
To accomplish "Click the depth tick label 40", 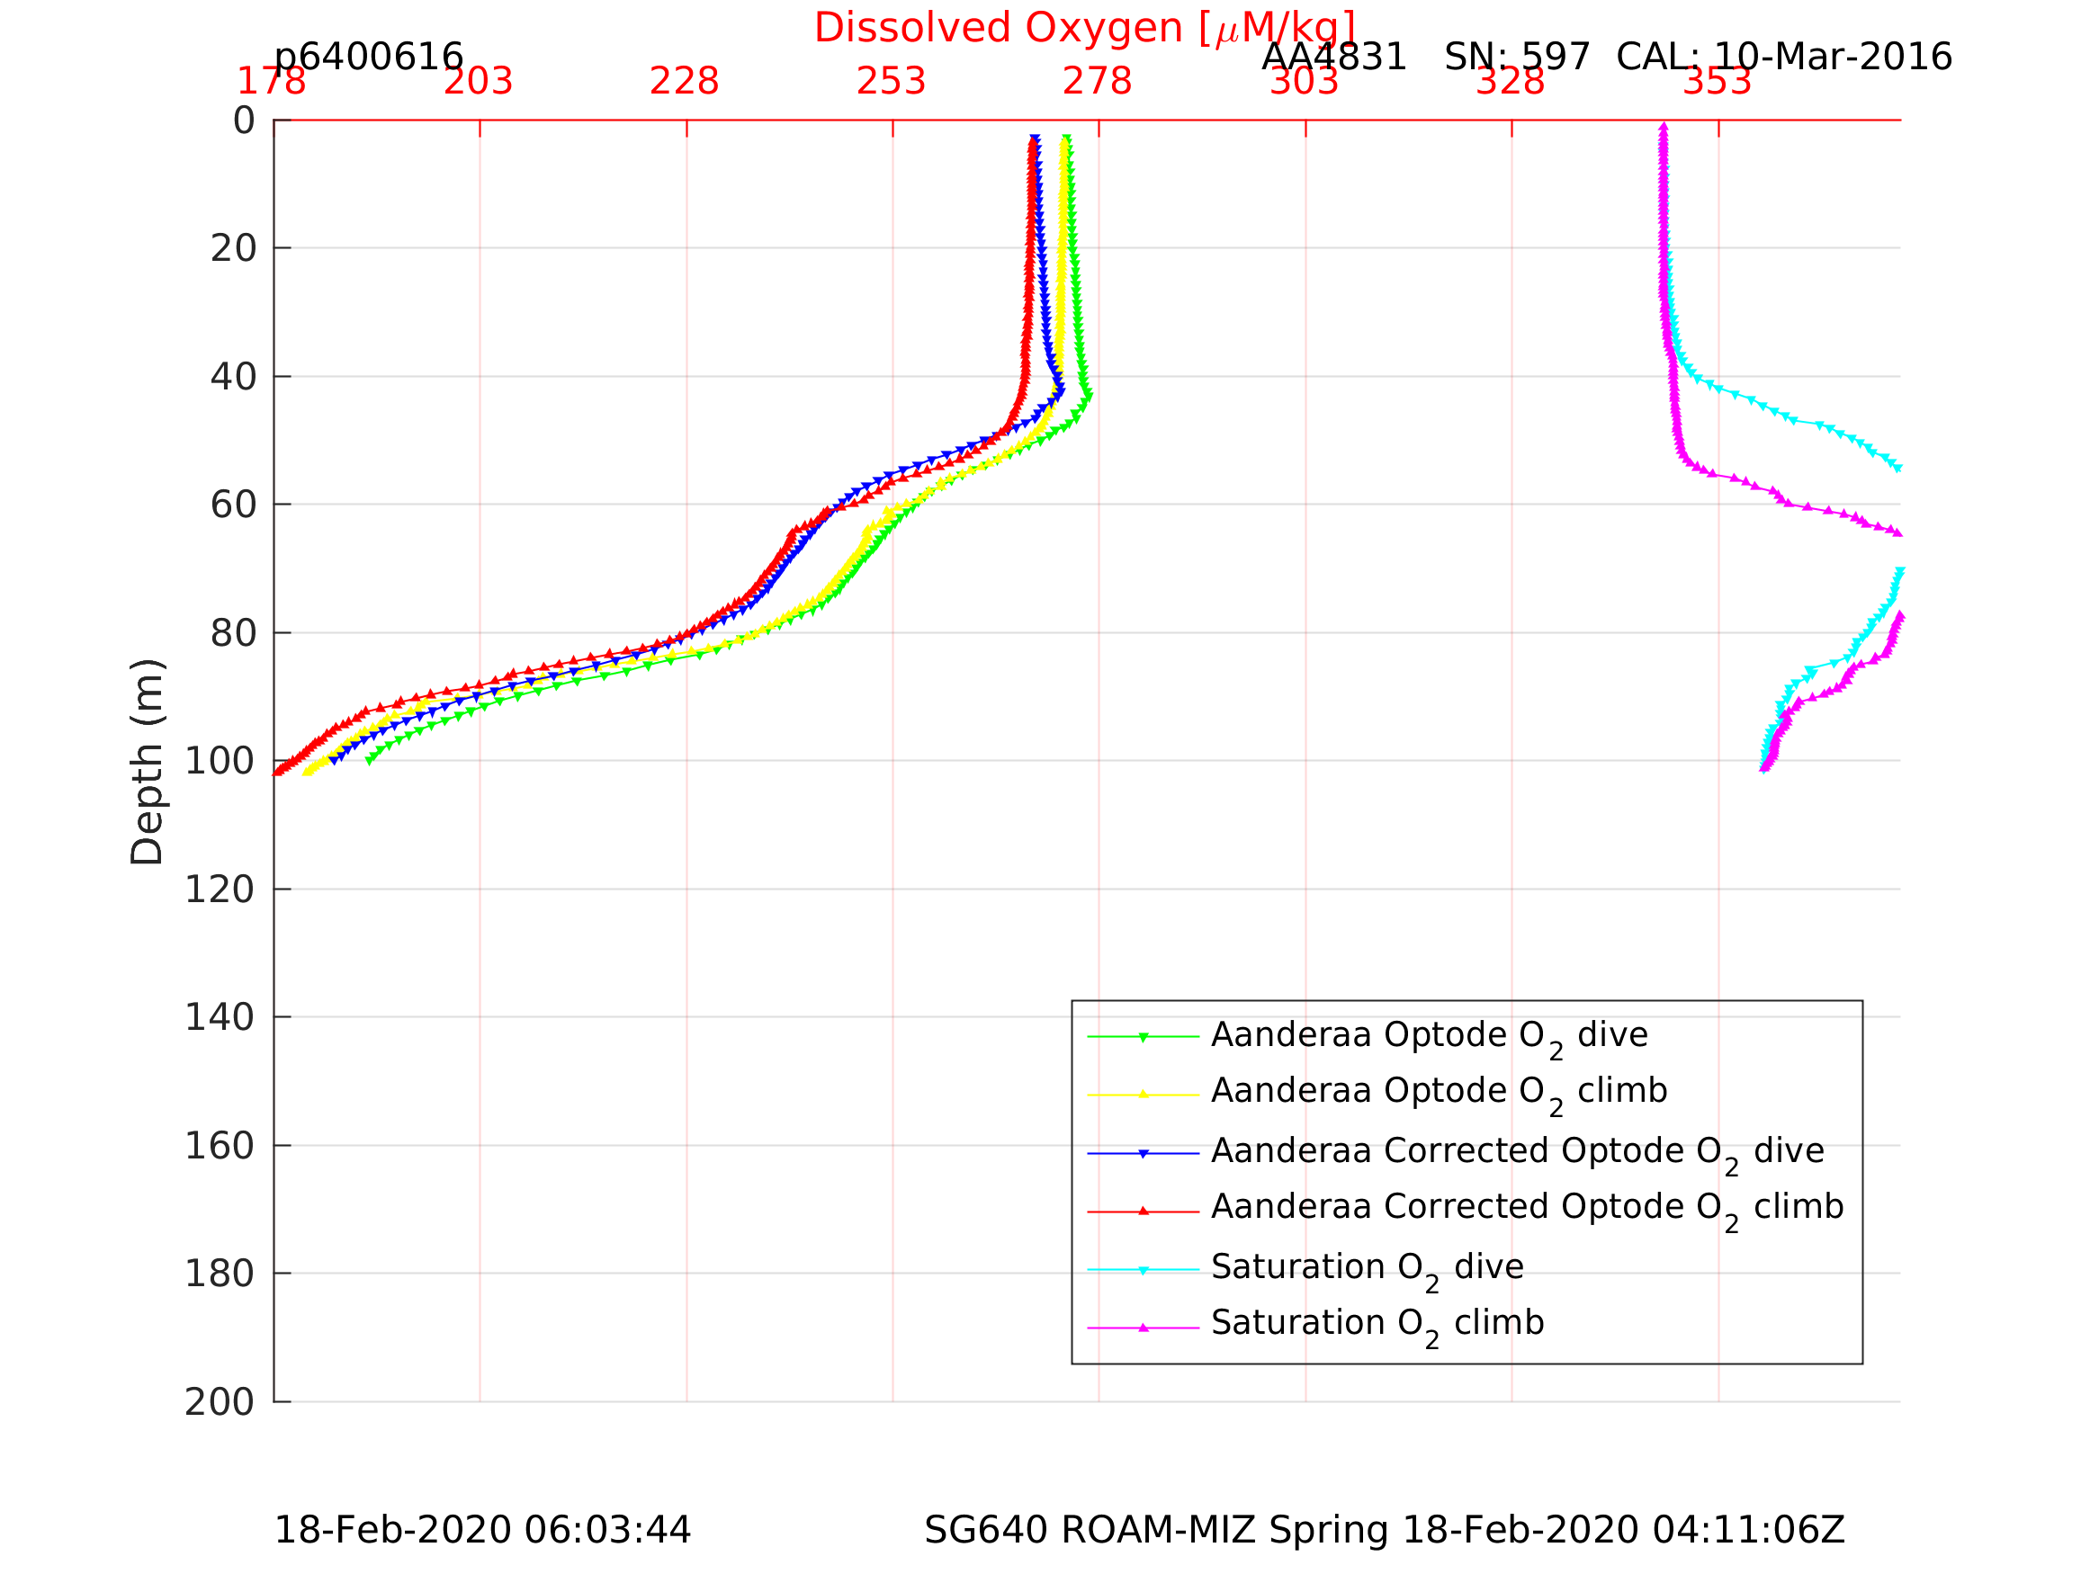I will pyautogui.click(x=233, y=377).
